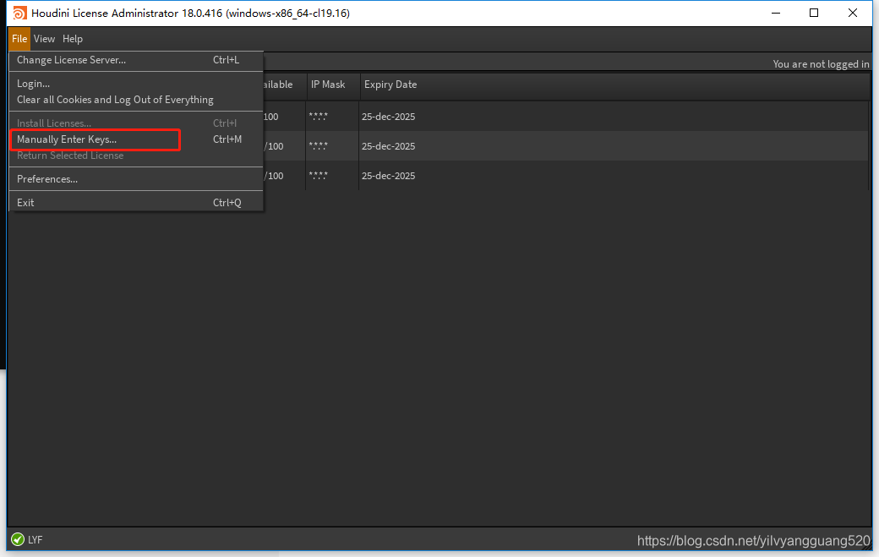
Task: Select the second row expiry date 25-dec-2025
Action: pyautogui.click(x=389, y=146)
